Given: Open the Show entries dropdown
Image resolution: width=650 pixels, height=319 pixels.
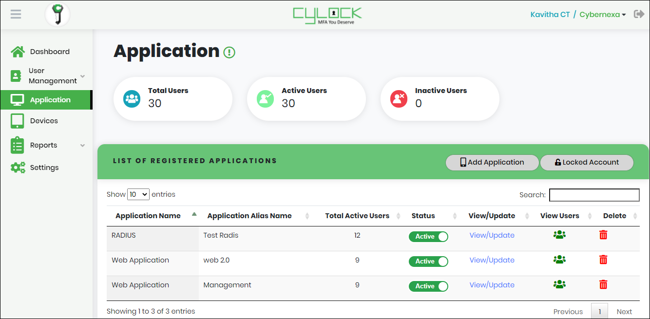Looking at the screenshot, I should [x=138, y=194].
